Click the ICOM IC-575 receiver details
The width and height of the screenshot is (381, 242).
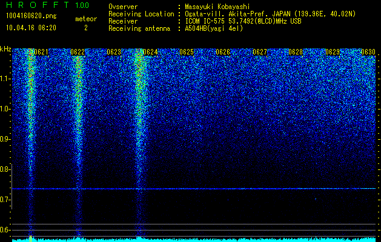243,21
